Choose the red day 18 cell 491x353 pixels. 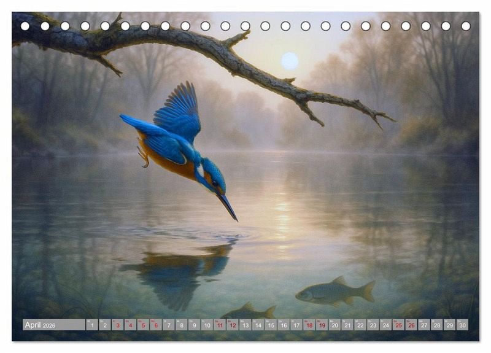pos(309,325)
